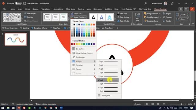This screenshot has height=110, width=196.
Task: Select the black-fill WordArt style A
Action: [x=93, y=17]
